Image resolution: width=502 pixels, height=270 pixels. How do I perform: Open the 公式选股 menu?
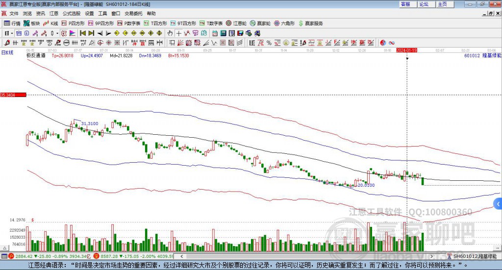(x=72, y=13)
